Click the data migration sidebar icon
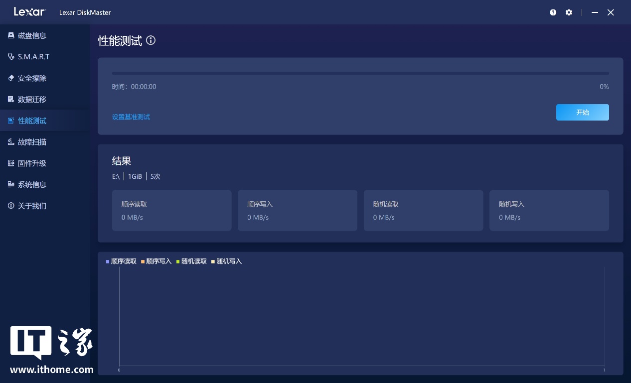 (11, 100)
